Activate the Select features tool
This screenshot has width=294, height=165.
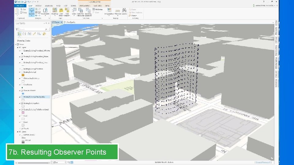click(x=74, y=11)
